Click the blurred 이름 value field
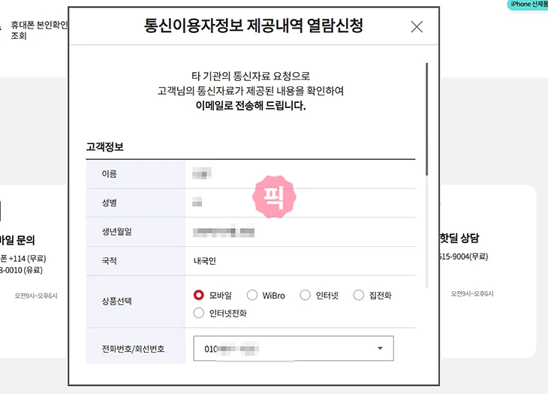 pos(200,174)
